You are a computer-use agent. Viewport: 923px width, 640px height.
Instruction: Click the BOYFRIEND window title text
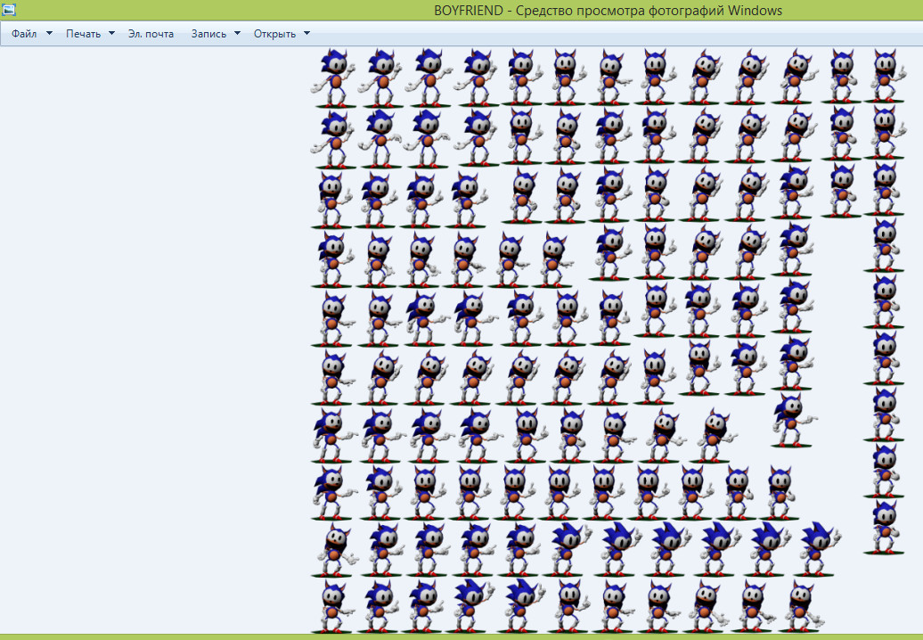pos(608,11)
